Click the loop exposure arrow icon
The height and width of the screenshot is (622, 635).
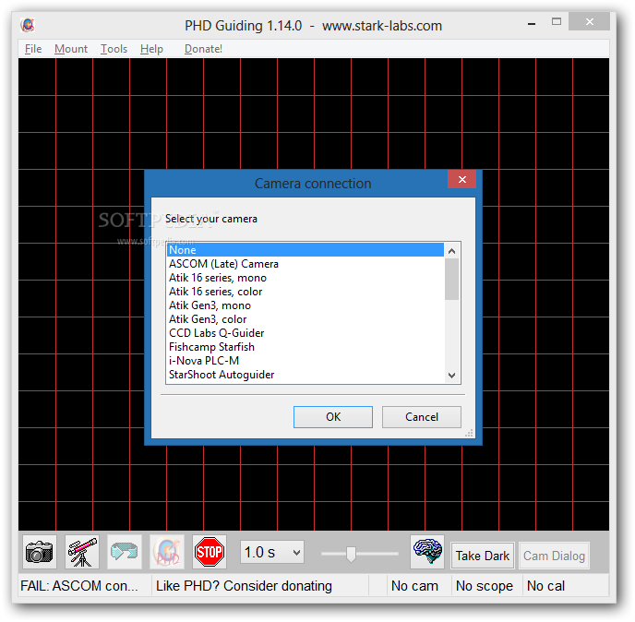[x=125, y=552]
